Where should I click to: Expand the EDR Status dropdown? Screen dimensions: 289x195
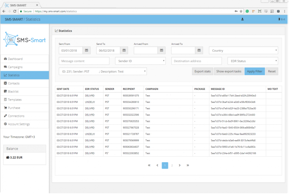coord(253,61)
